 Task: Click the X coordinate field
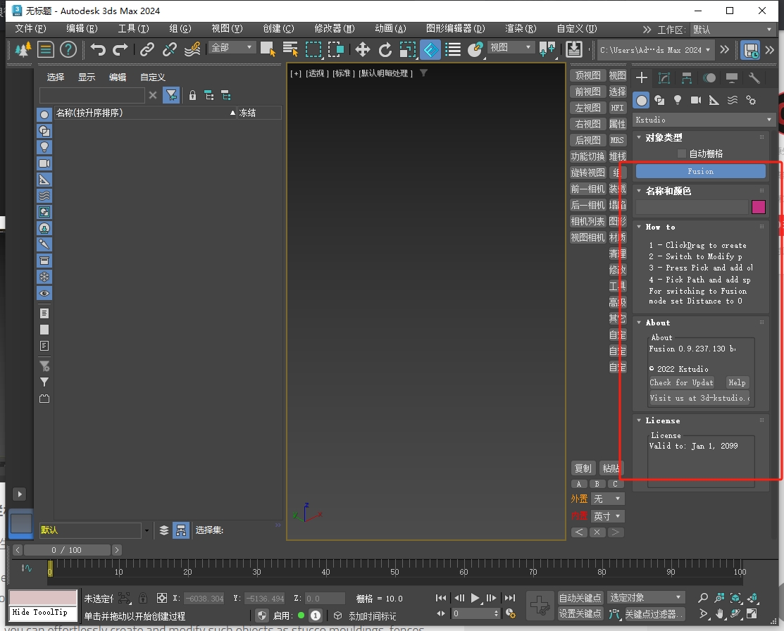[x=204, y=599]
